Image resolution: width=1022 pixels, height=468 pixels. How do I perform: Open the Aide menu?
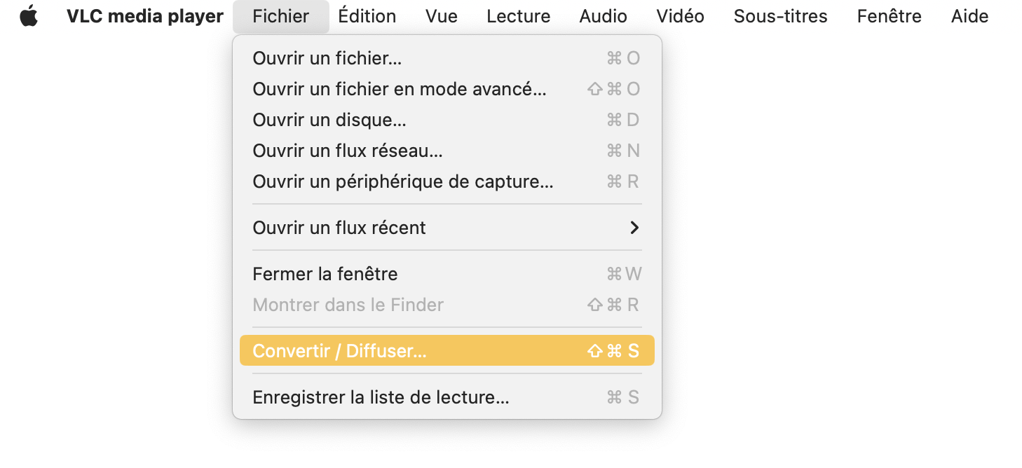click(x=969, y=16)
